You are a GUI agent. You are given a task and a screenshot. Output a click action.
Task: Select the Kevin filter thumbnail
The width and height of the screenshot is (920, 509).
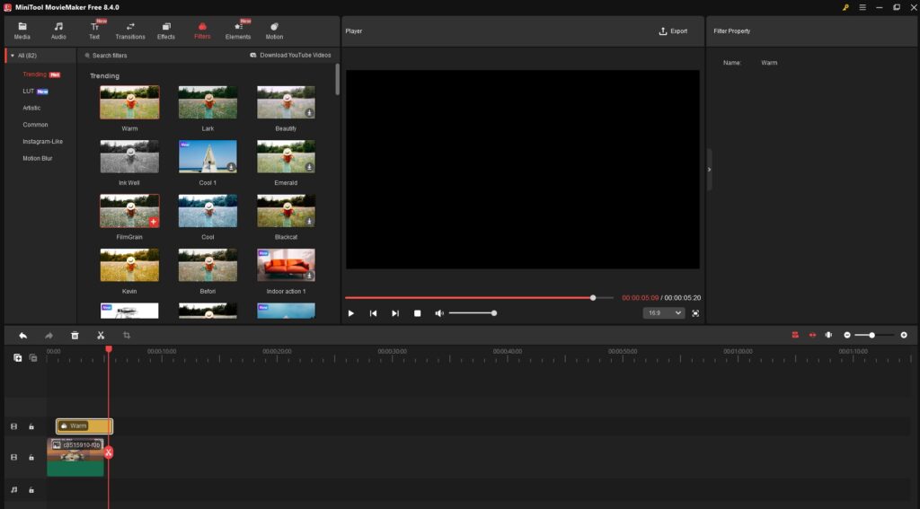click(129, 265)
